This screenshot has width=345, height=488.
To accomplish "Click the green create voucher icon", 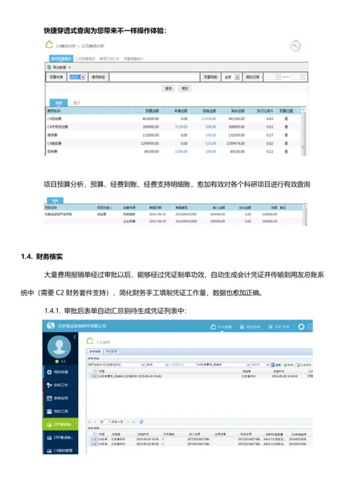I will (285, 364).
